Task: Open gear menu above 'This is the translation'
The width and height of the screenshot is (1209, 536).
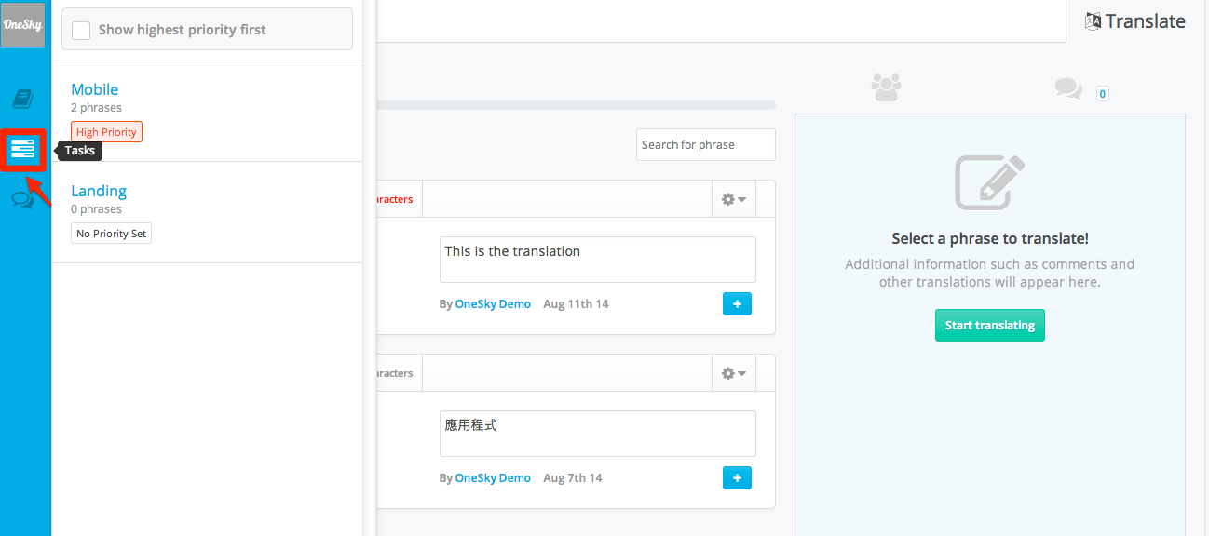Action: coord(734,199)
